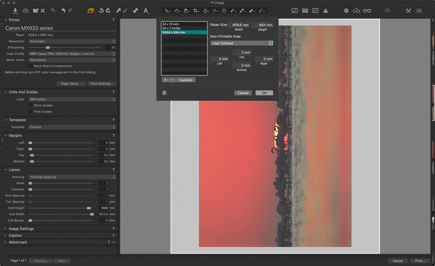Image resolution: width=435 pixels, height=266 pixels.
Task: Select the Pan hand cursor tool
Action: point(176,11)
